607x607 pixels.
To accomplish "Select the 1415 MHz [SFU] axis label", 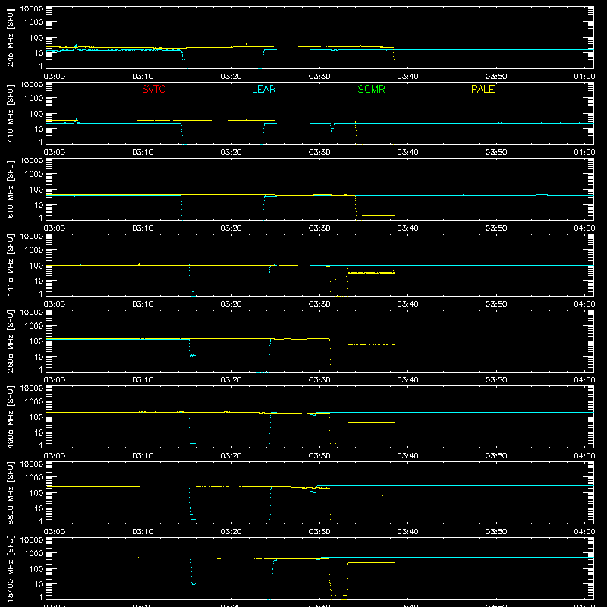I will point(10,265).
